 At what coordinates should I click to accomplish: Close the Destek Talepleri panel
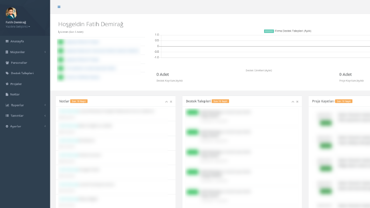tap(297, 102)
